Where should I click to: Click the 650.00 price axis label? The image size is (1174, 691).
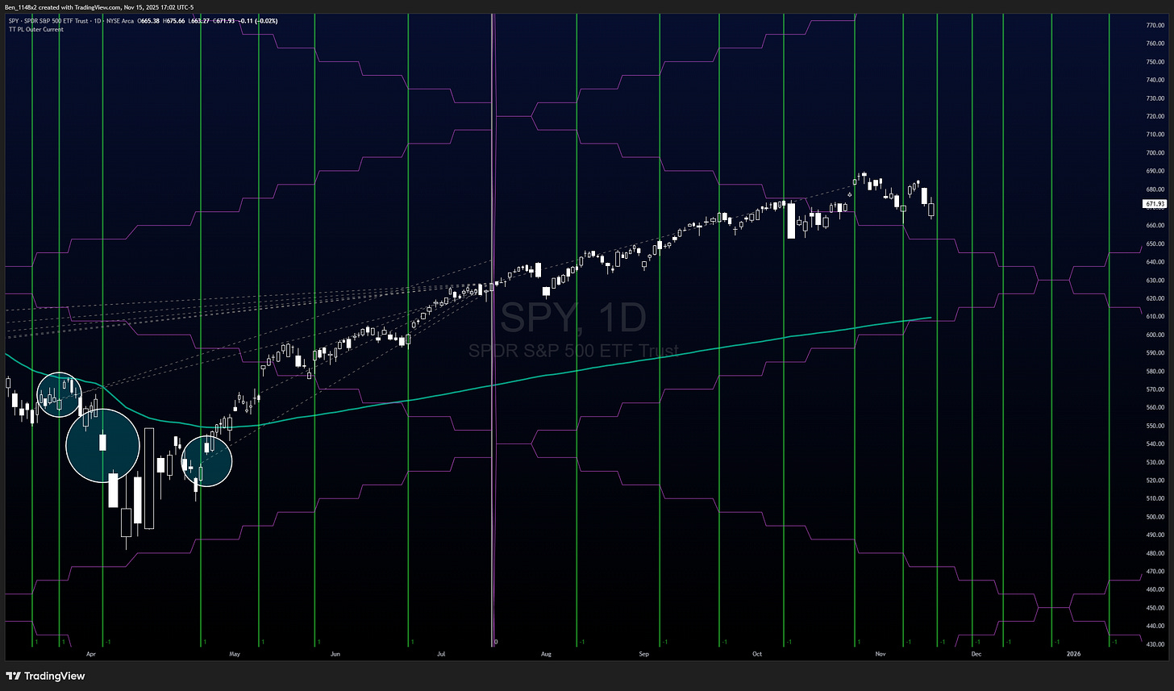tap(1155, 244)
